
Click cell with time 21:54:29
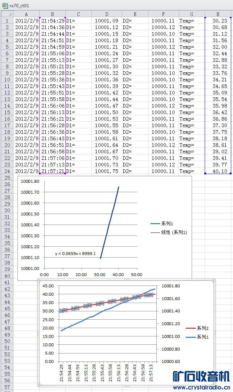53,21
